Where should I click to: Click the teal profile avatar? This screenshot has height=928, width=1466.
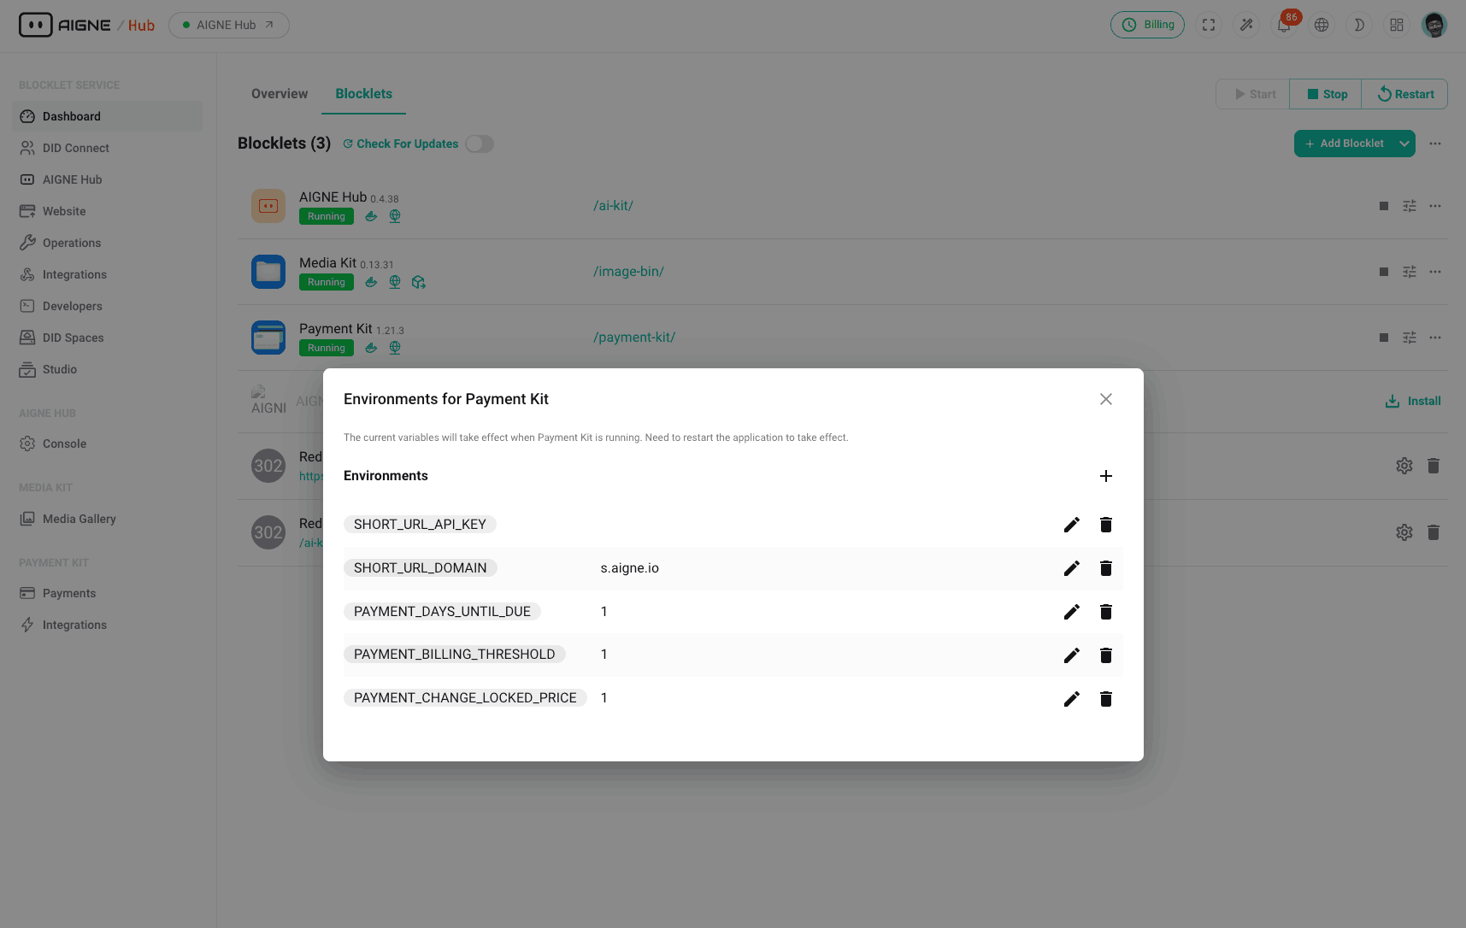pos(1434,25)
